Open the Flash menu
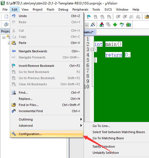Screen dimensions: 149x158 [x=50, y=10]
